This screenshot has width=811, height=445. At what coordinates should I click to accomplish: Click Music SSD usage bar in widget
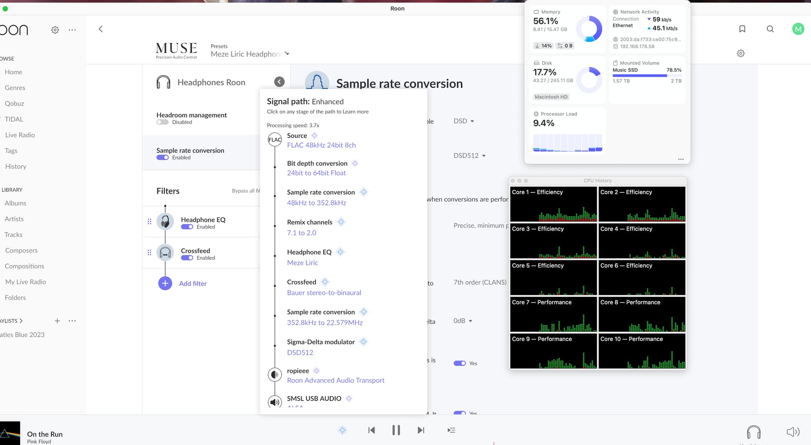click(x=647, y=76)
